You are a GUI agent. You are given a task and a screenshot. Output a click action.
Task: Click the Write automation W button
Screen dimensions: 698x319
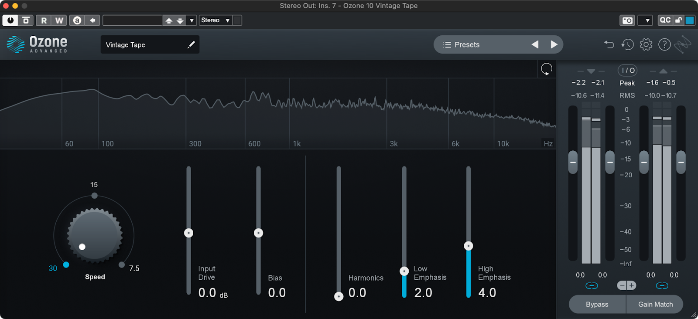59,20
